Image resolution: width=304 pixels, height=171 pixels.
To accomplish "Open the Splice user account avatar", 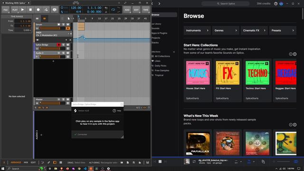I will (x=281, y=3).
